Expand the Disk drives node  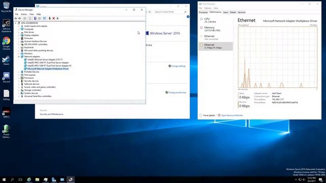tap(19, 32)
